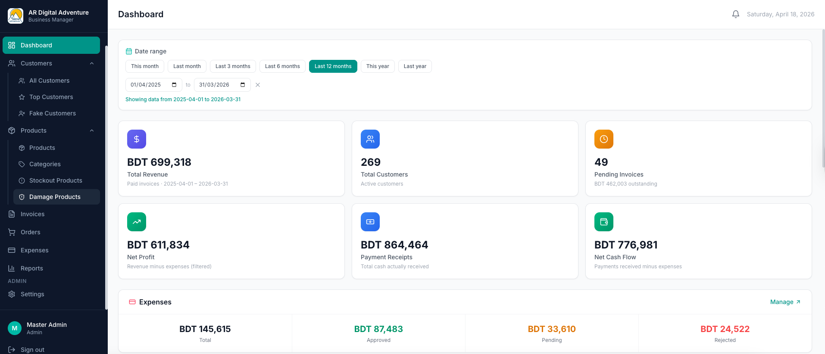Go to Top Customers page
This screenshot has width=825, height=354.
56,97
